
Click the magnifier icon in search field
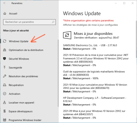tap(53, 22)
